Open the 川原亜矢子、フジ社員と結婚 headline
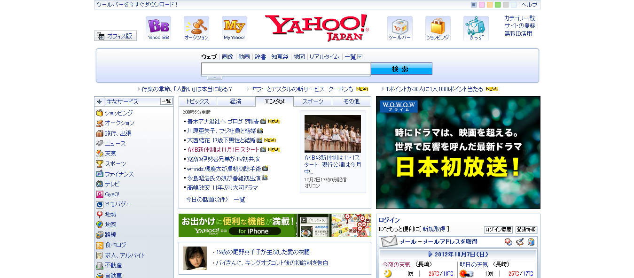Viewport: 634px width, 278px height. click(221, 131)
